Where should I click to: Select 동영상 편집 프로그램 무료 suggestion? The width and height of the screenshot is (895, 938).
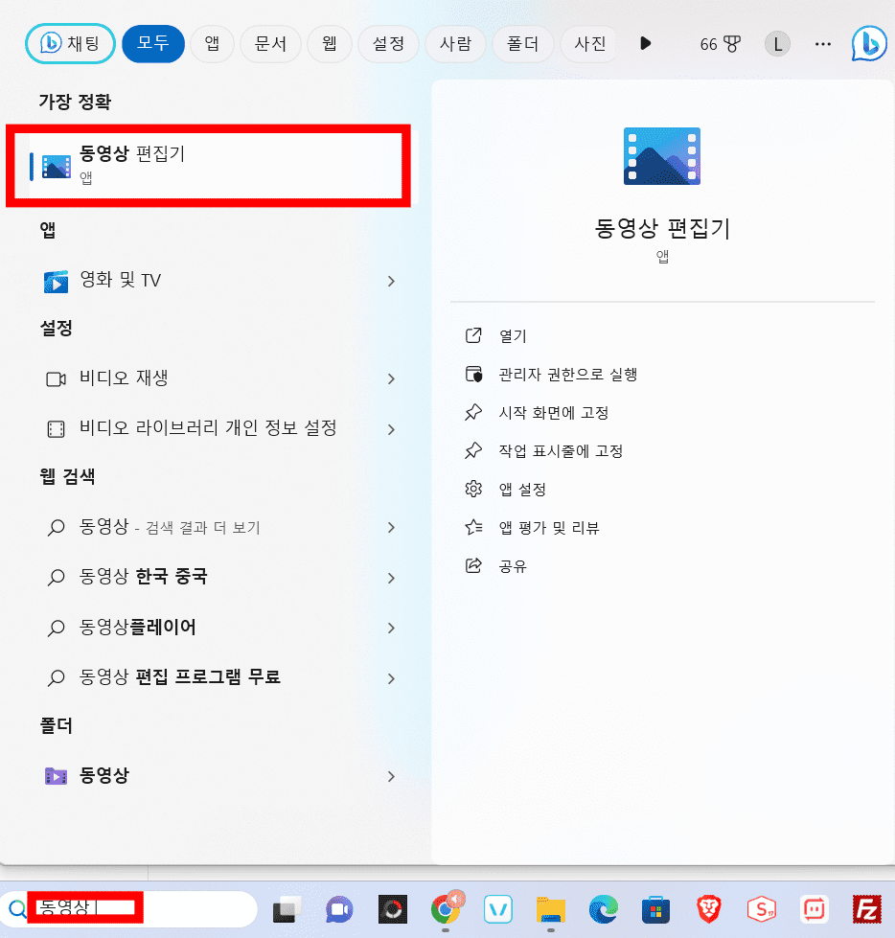click(208, 677)
